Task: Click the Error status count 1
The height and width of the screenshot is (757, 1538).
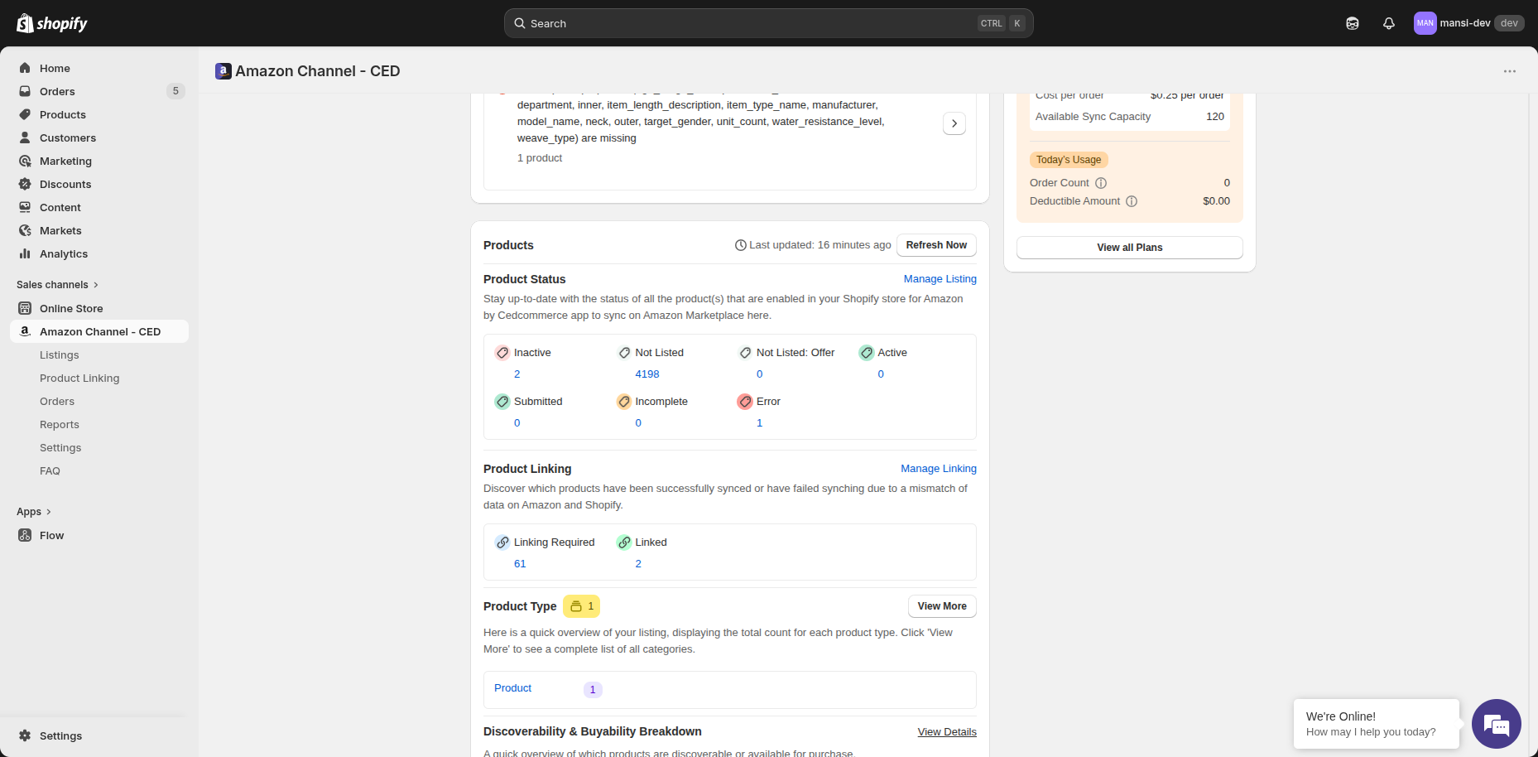Action: pyautogui.click(x=760, y=423)
